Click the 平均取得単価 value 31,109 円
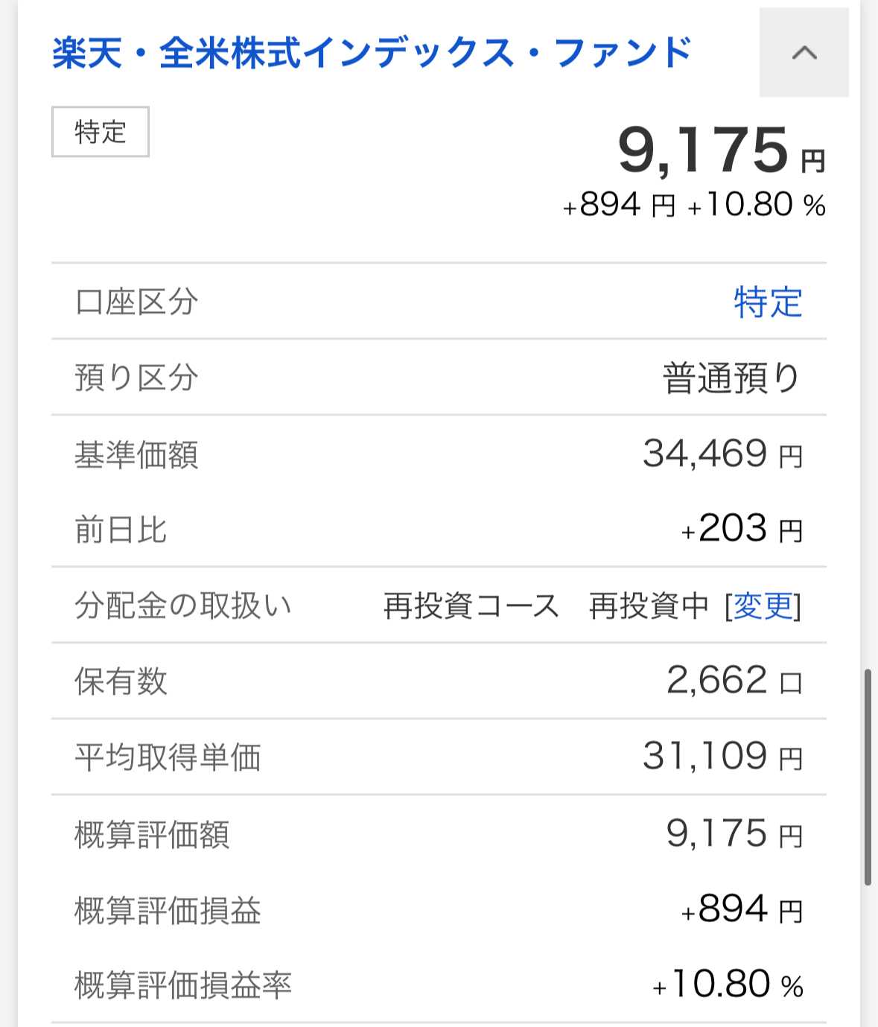Image resolution: width=878 pixels, height=1027 pixels. [x=723, y=757]
